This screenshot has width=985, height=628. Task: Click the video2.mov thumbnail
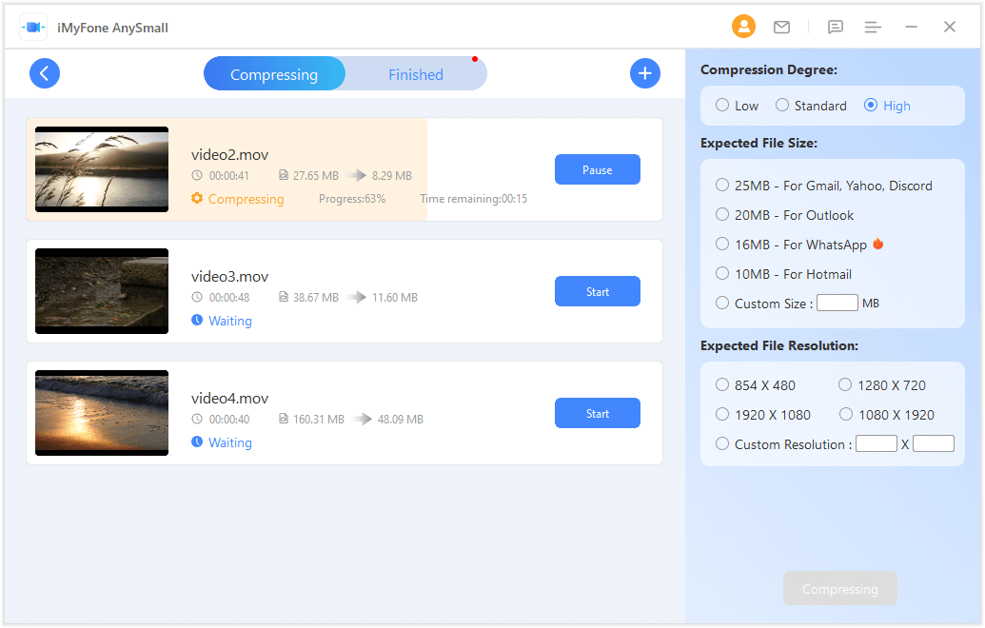[x=102, y=169]
